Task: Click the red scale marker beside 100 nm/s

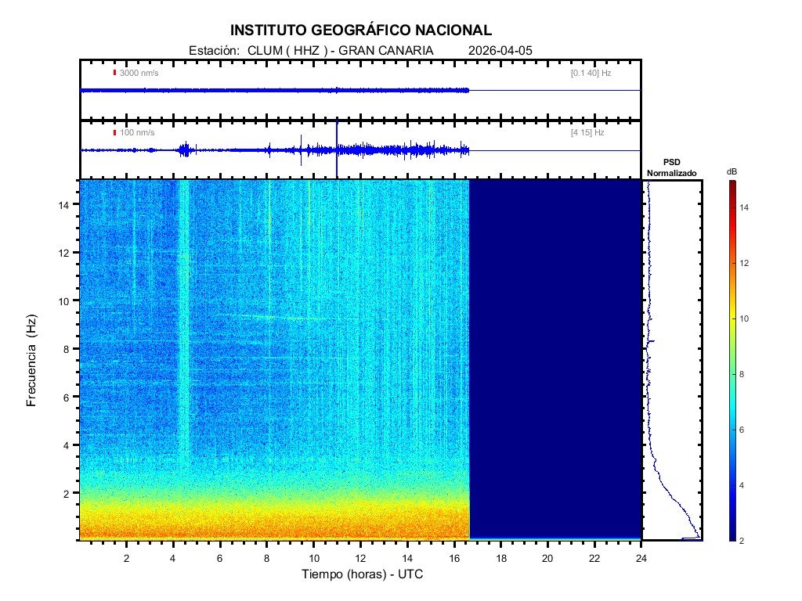Action: click(x=114, y=132)
